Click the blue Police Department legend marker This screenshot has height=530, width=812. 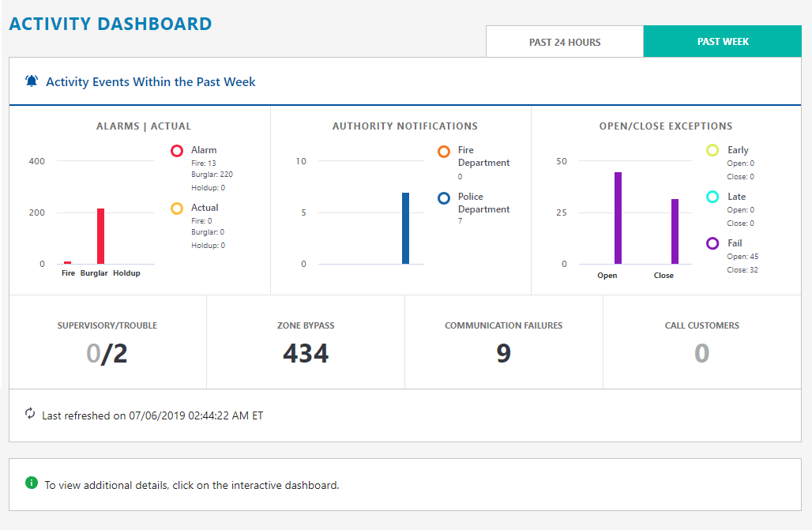444,197
